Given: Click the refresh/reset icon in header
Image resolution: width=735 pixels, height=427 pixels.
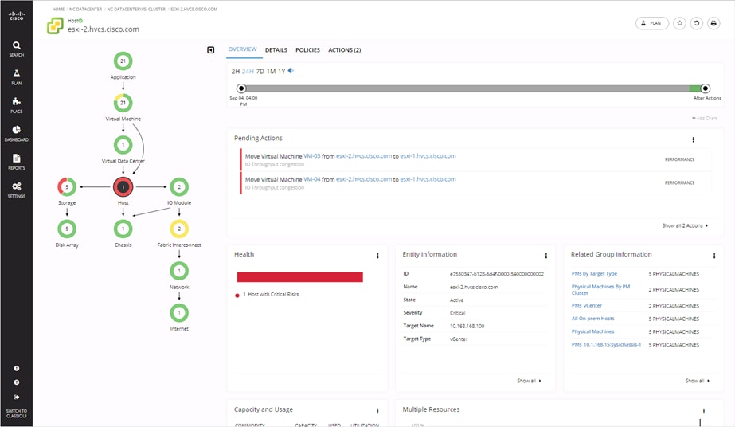Looking at the screenshot, I should (697, 23).
